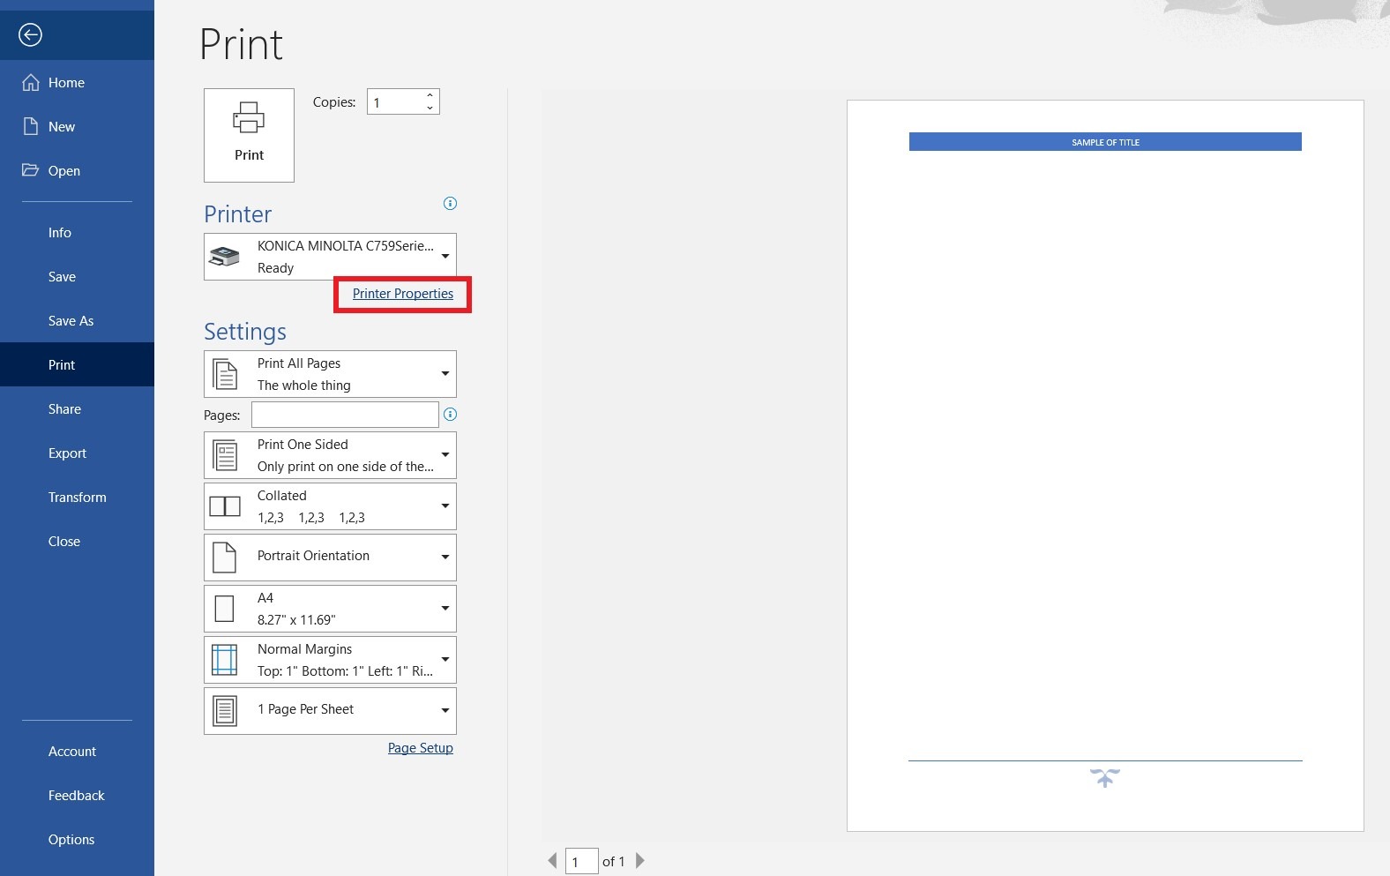Click the info icon next to Pages field

[x=450, y=415]
